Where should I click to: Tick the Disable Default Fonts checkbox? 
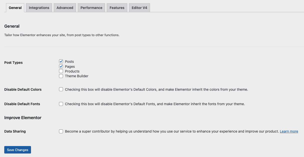pos(61,104)
